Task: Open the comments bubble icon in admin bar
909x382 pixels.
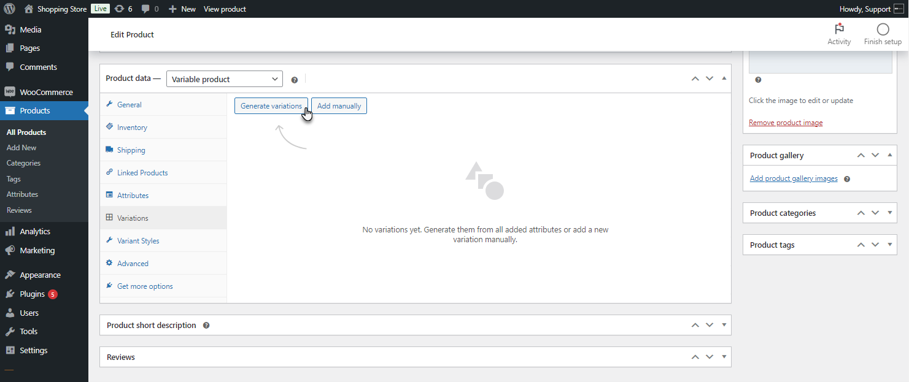Action: point(145,9)
